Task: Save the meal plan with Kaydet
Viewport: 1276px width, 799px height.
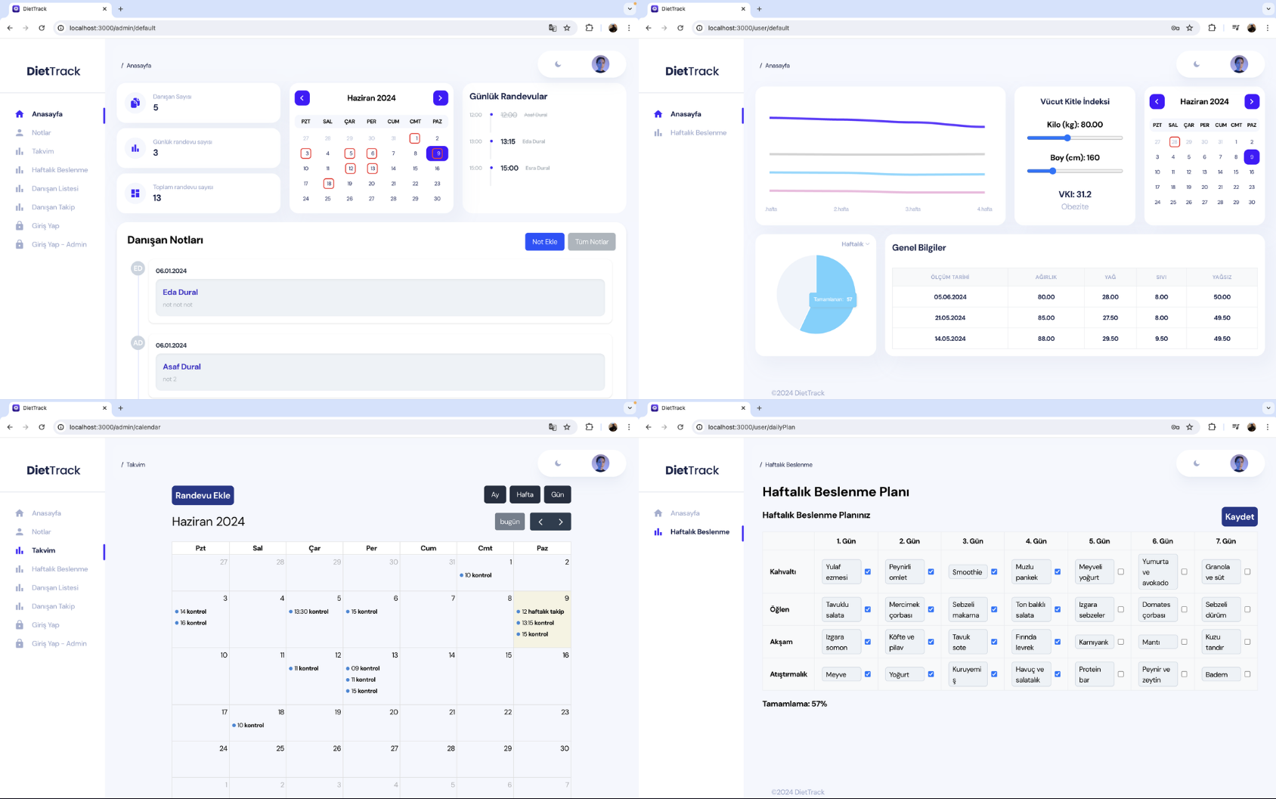Action: pos(1239,516)
